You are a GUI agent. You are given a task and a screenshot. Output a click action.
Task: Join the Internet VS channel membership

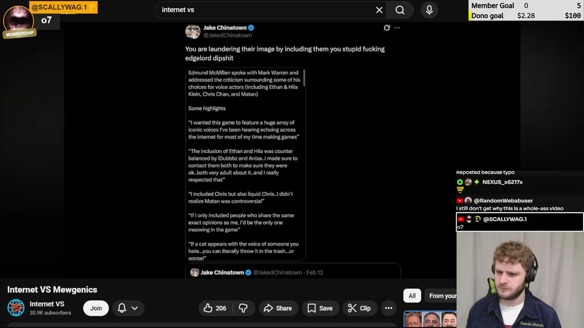tap(96, 308)
